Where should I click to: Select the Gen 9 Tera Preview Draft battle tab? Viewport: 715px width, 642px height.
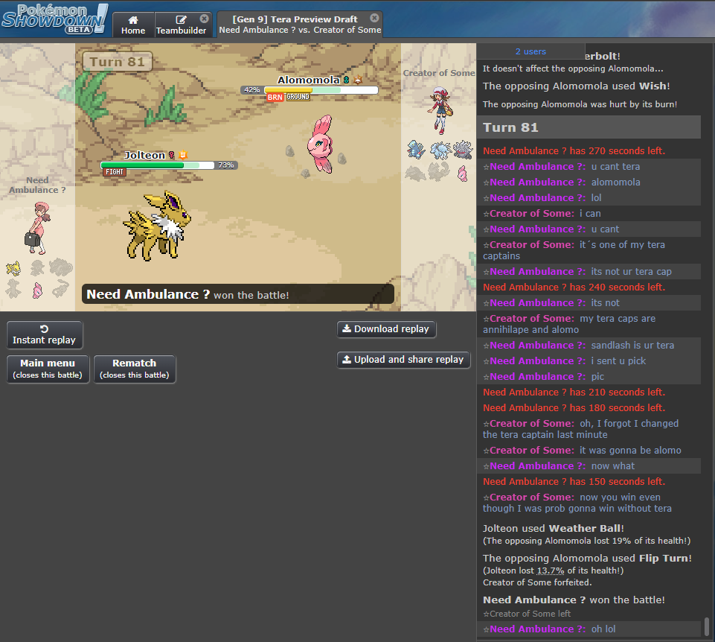(x=300, y=24)
